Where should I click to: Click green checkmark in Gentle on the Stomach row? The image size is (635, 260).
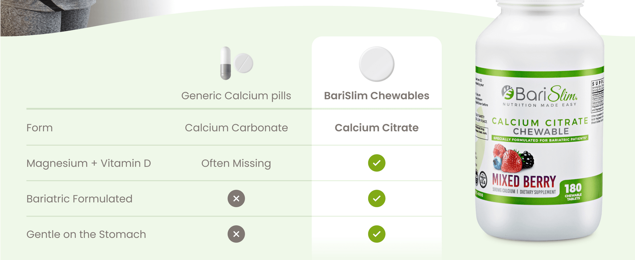[377, 234]
